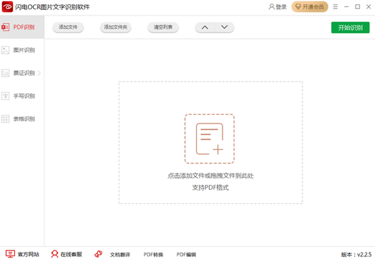Click the 手写识别 handwriting icon

pos(5,96)
